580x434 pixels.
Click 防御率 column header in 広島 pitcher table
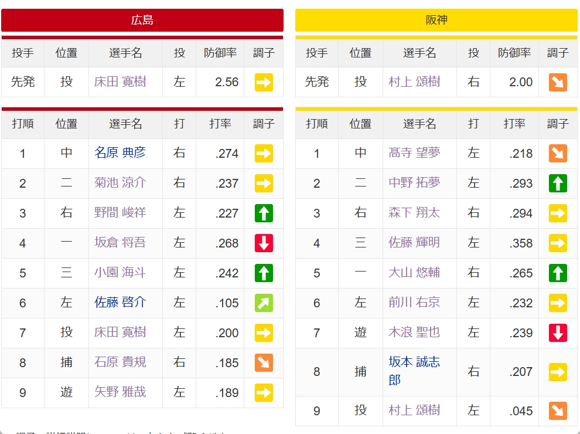coord(220,53)
